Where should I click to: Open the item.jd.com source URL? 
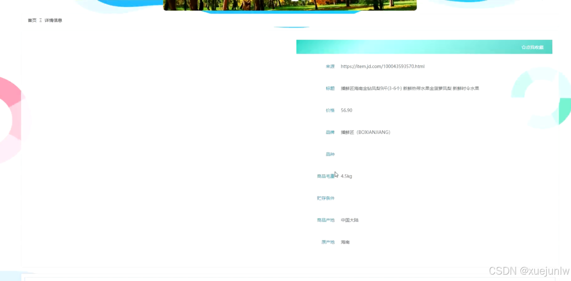(383, 66)
